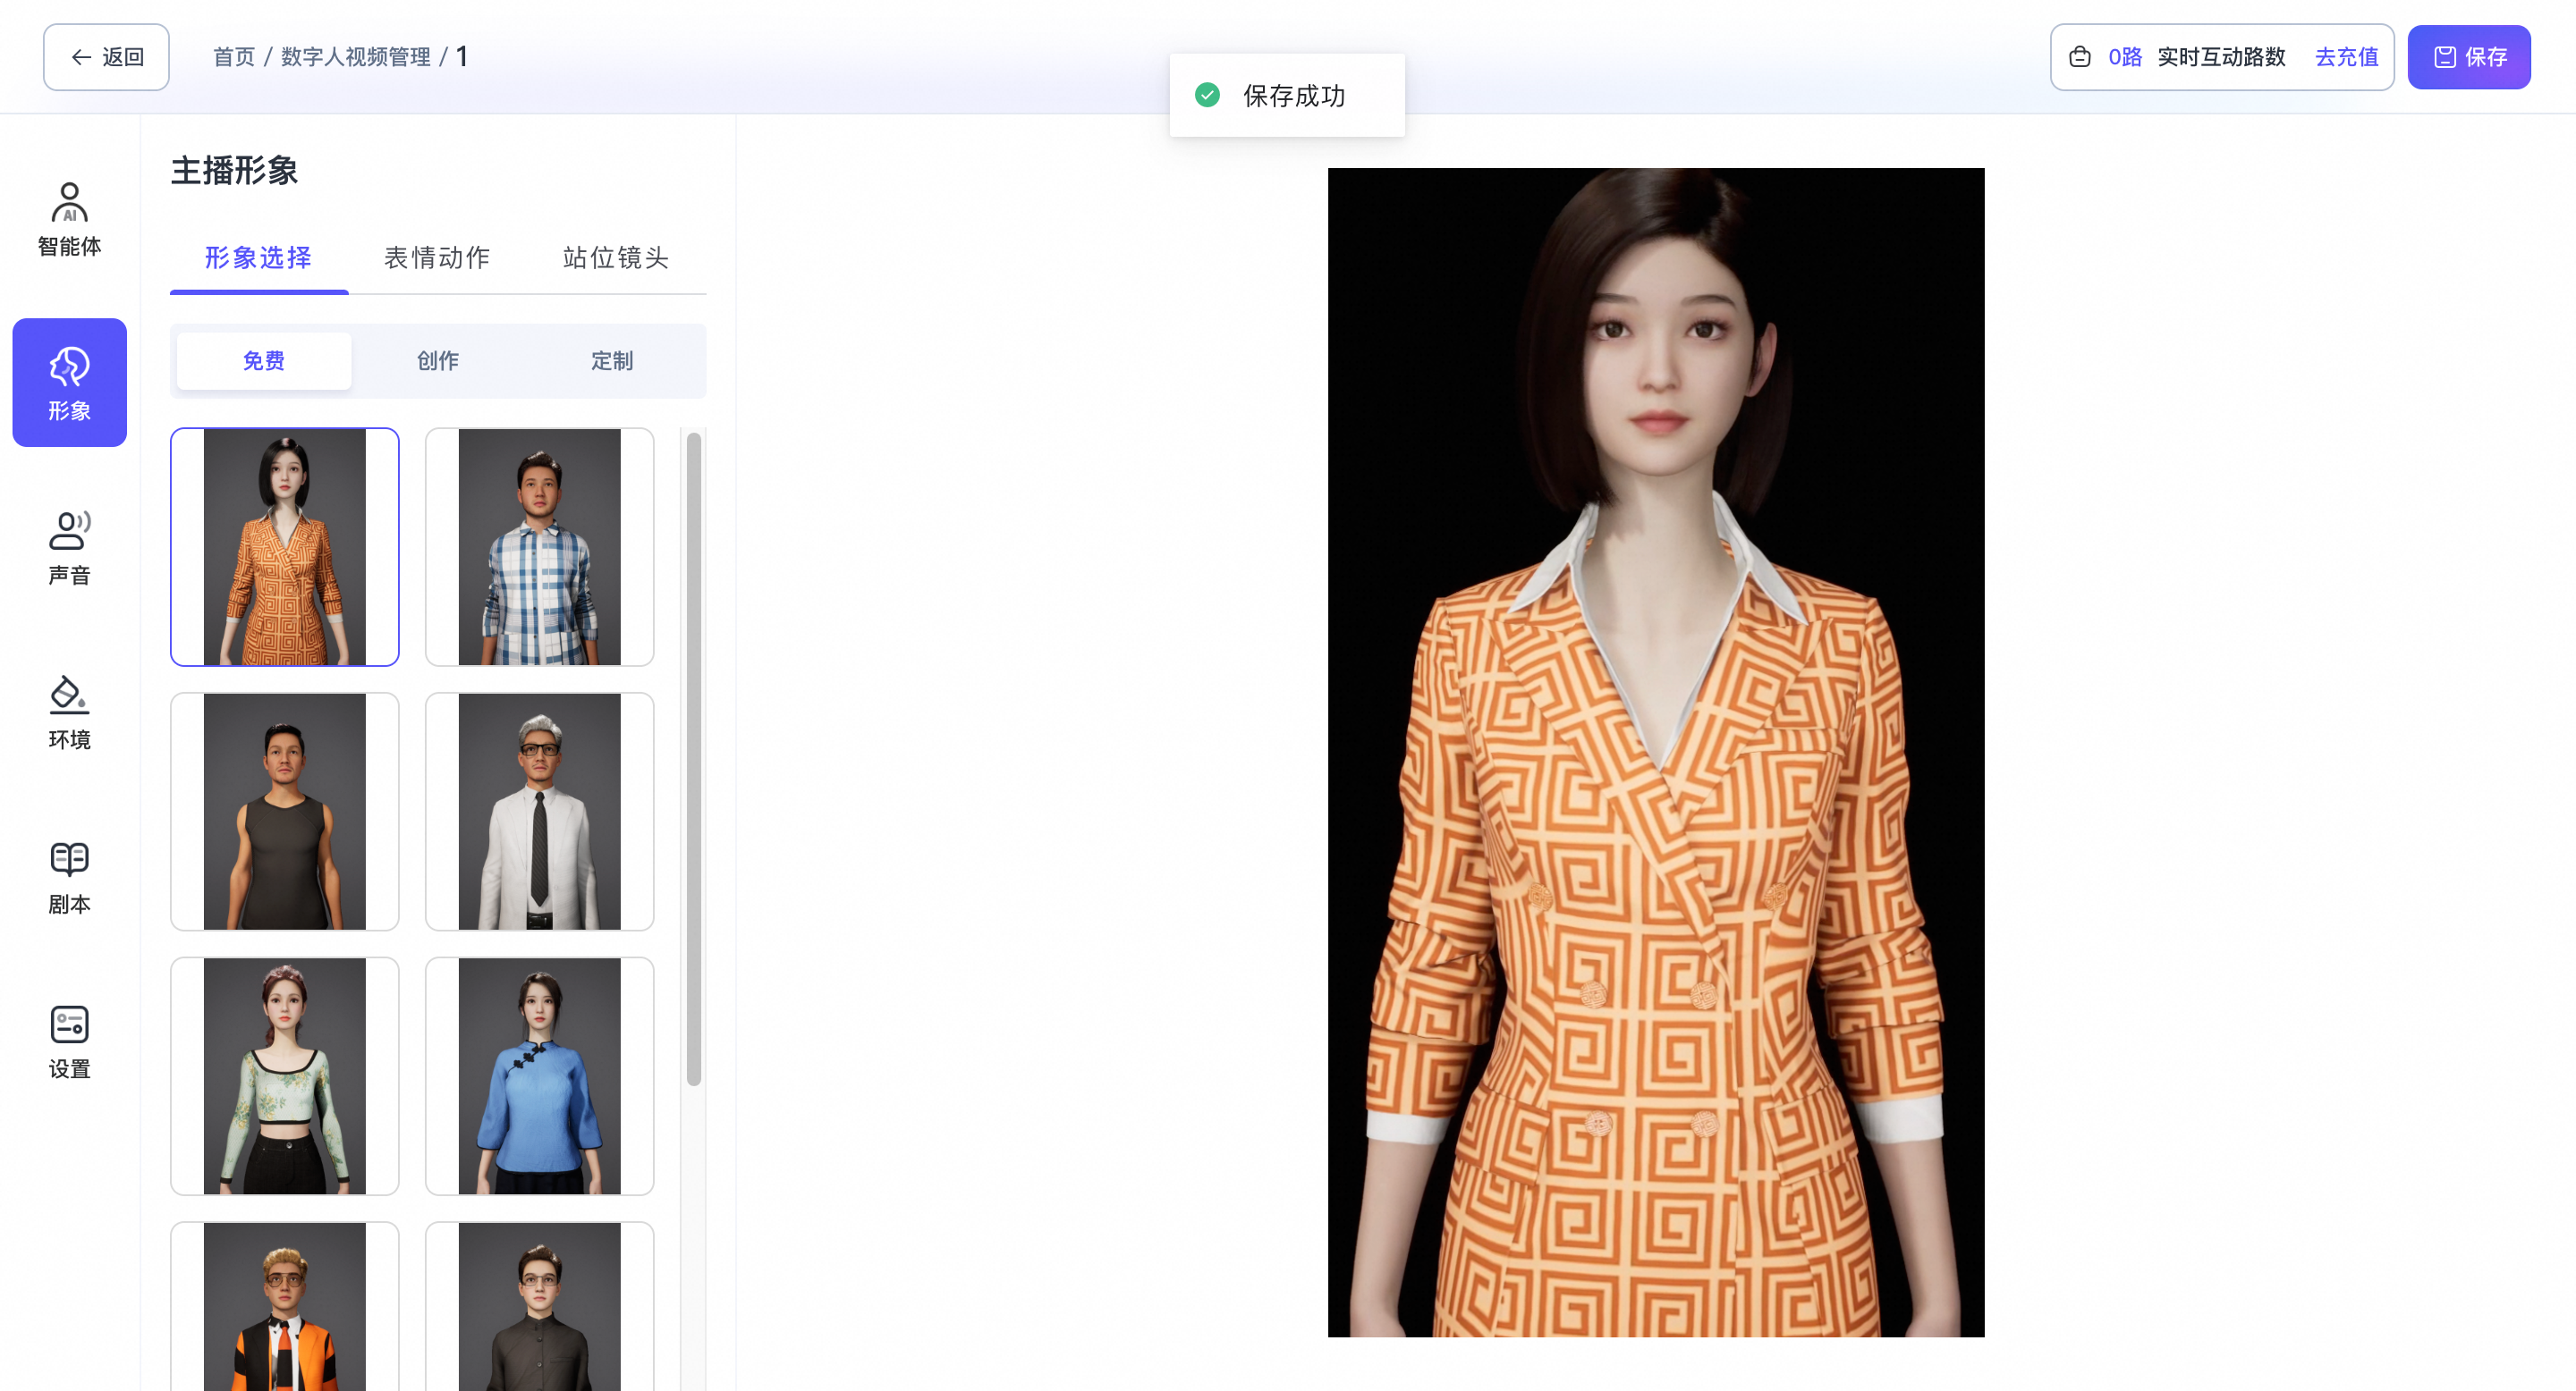The image size is (2576, 1391).
Task: Choose the gray-haired man in white suit avatar
Action: click(x=540, y=812)
